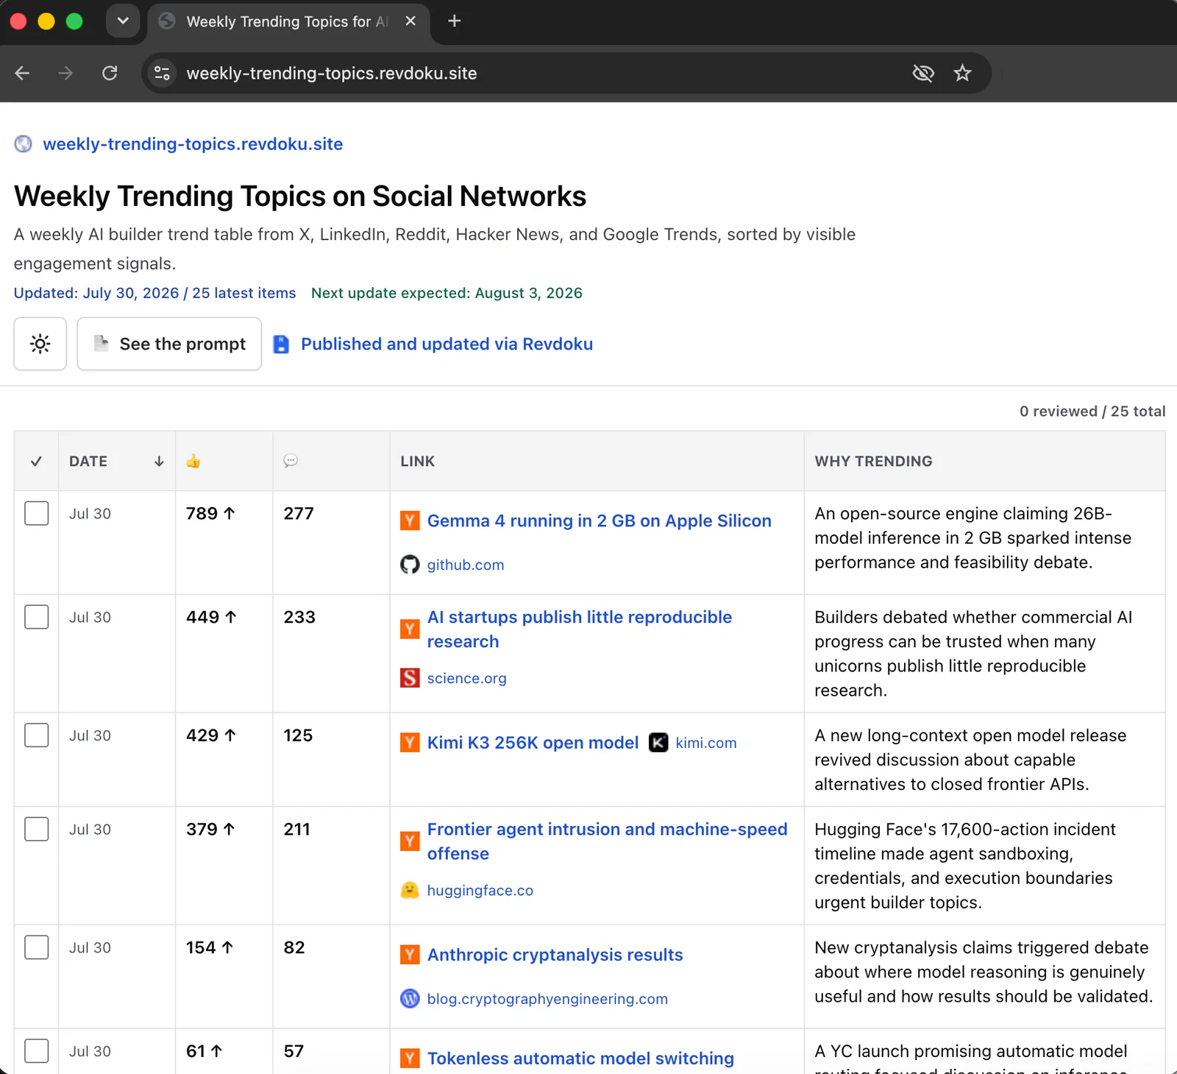The width and height of the screenshot is (1177, 1074).
Task: Click Hacker News icon beside Anthropic cryptanalysis
Action: (410, 955)
